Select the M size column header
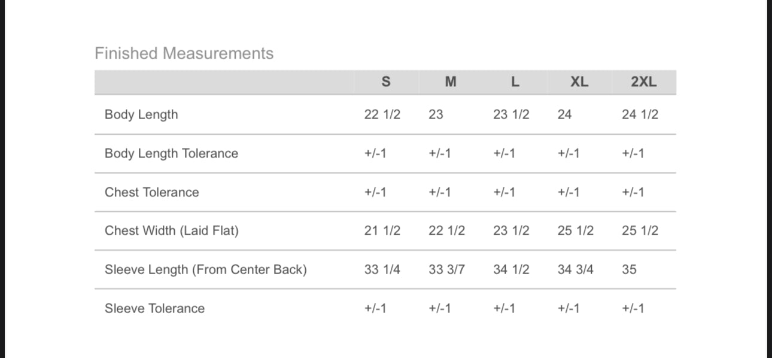 tap(451, 82)
